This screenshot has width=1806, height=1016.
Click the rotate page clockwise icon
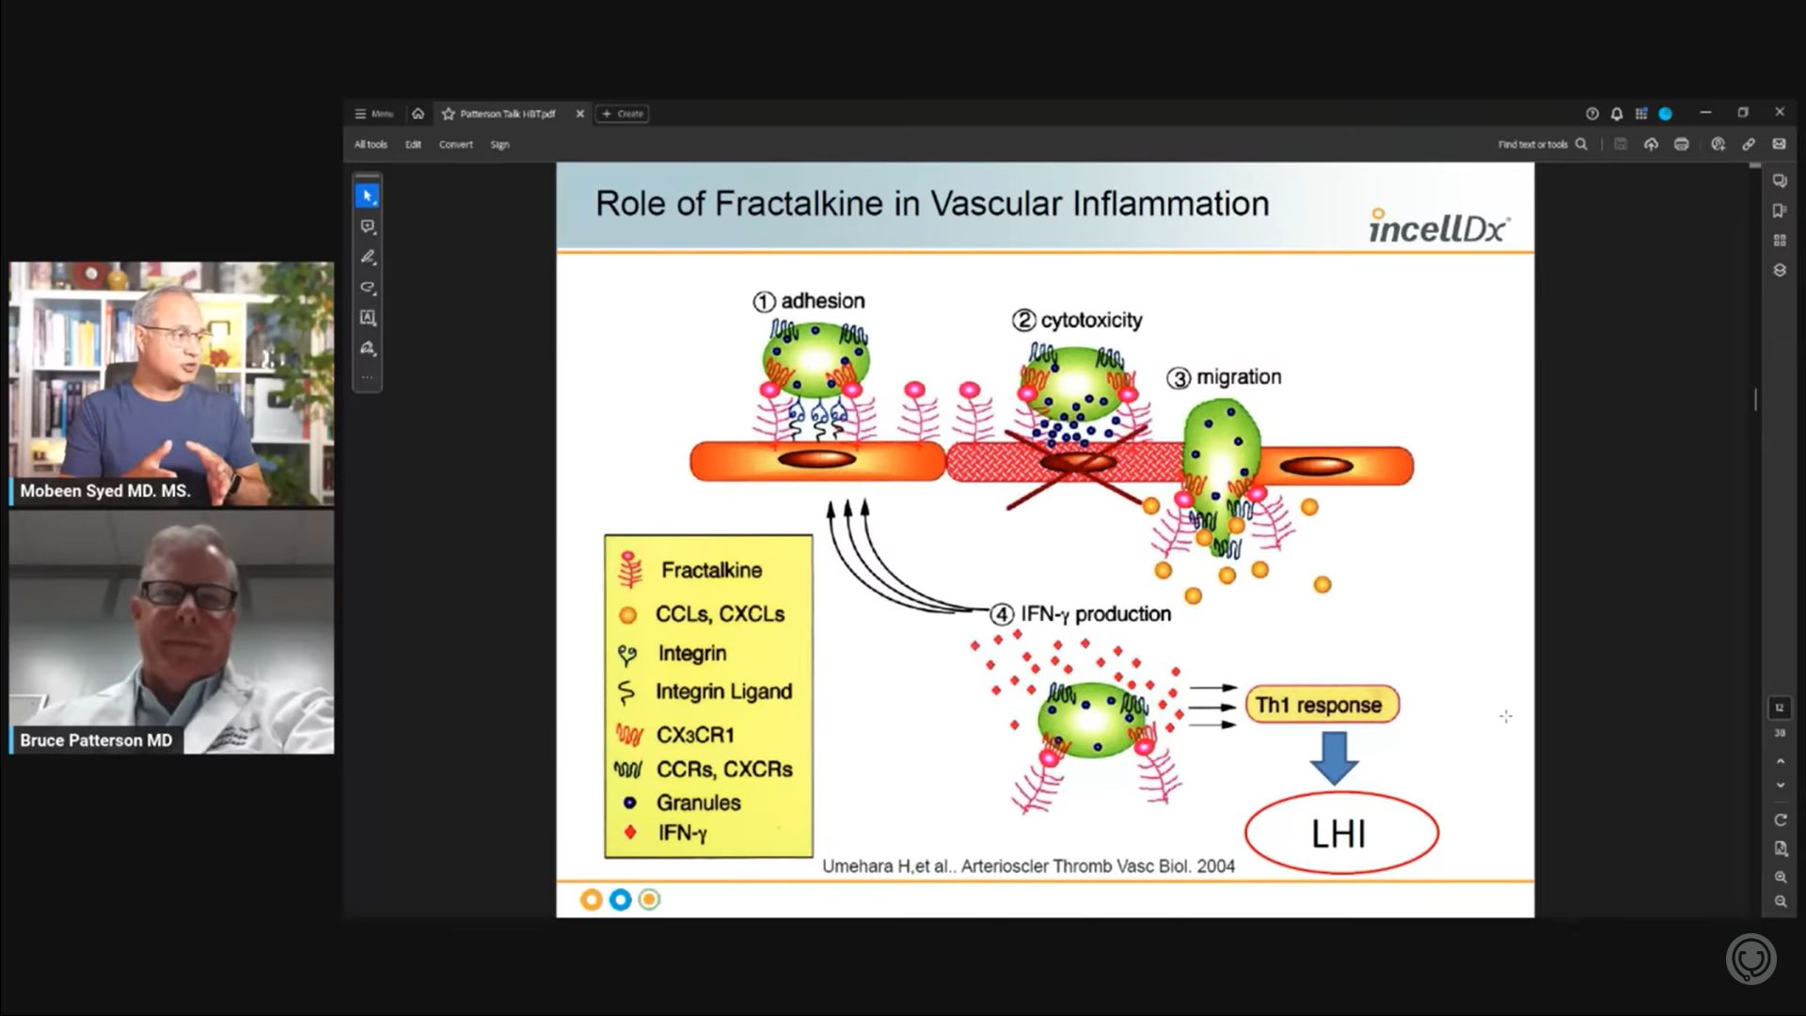coord(1781,819)
